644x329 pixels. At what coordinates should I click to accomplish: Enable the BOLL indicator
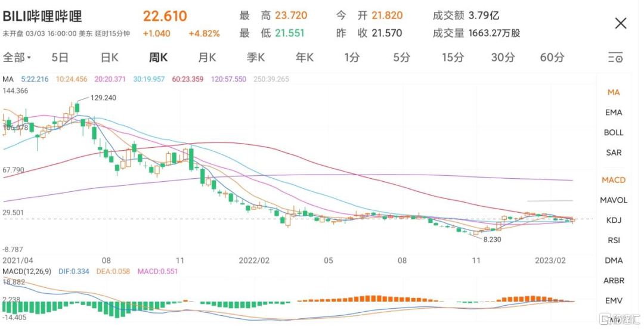pyautogui.click(x=614, y=133)
